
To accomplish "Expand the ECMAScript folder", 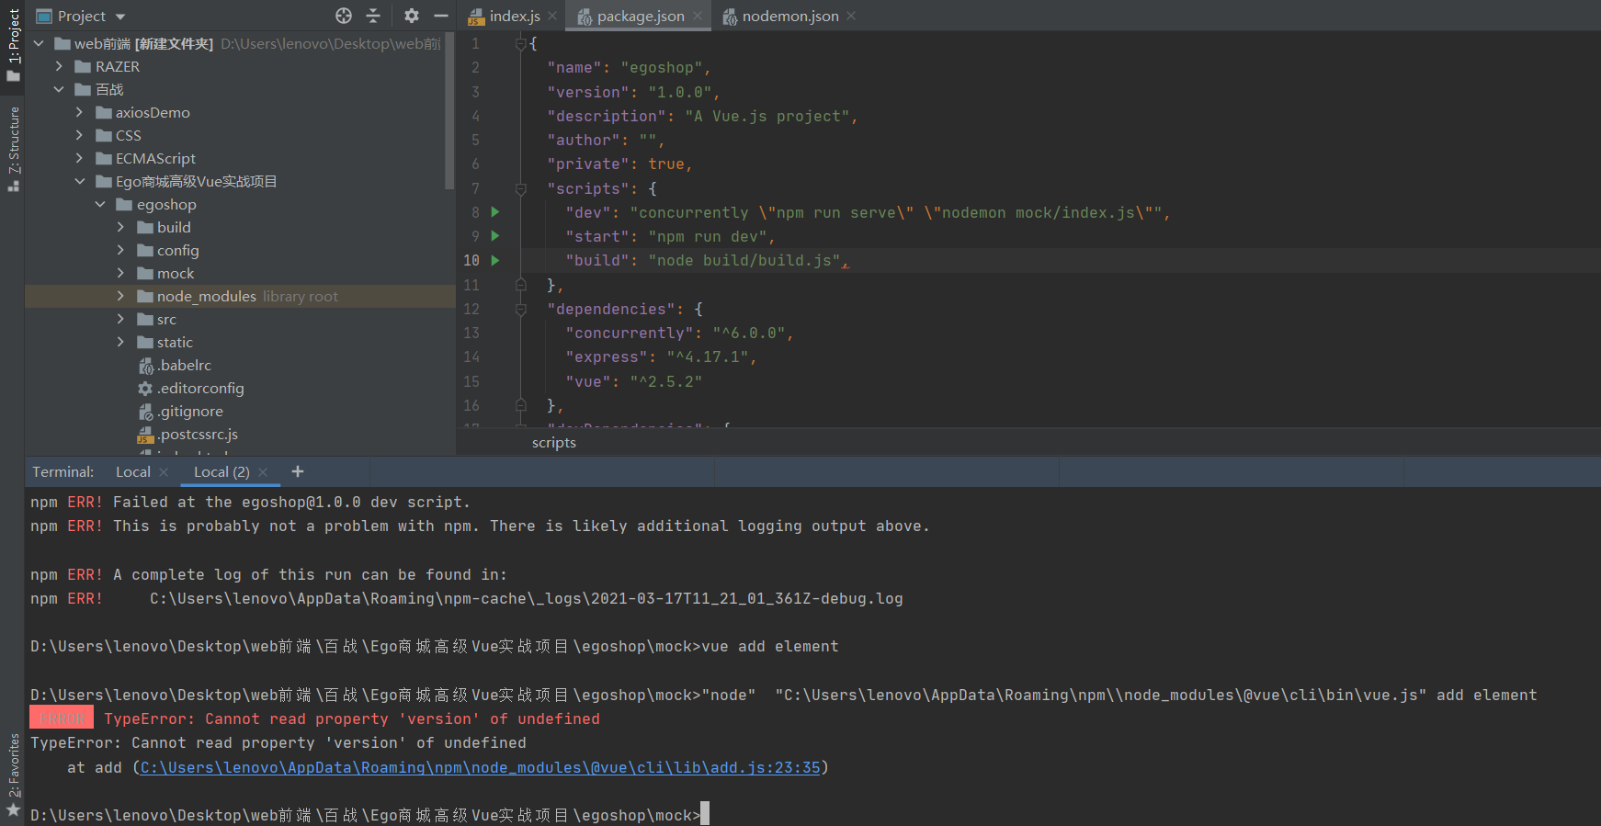I will tap(79, 158).
